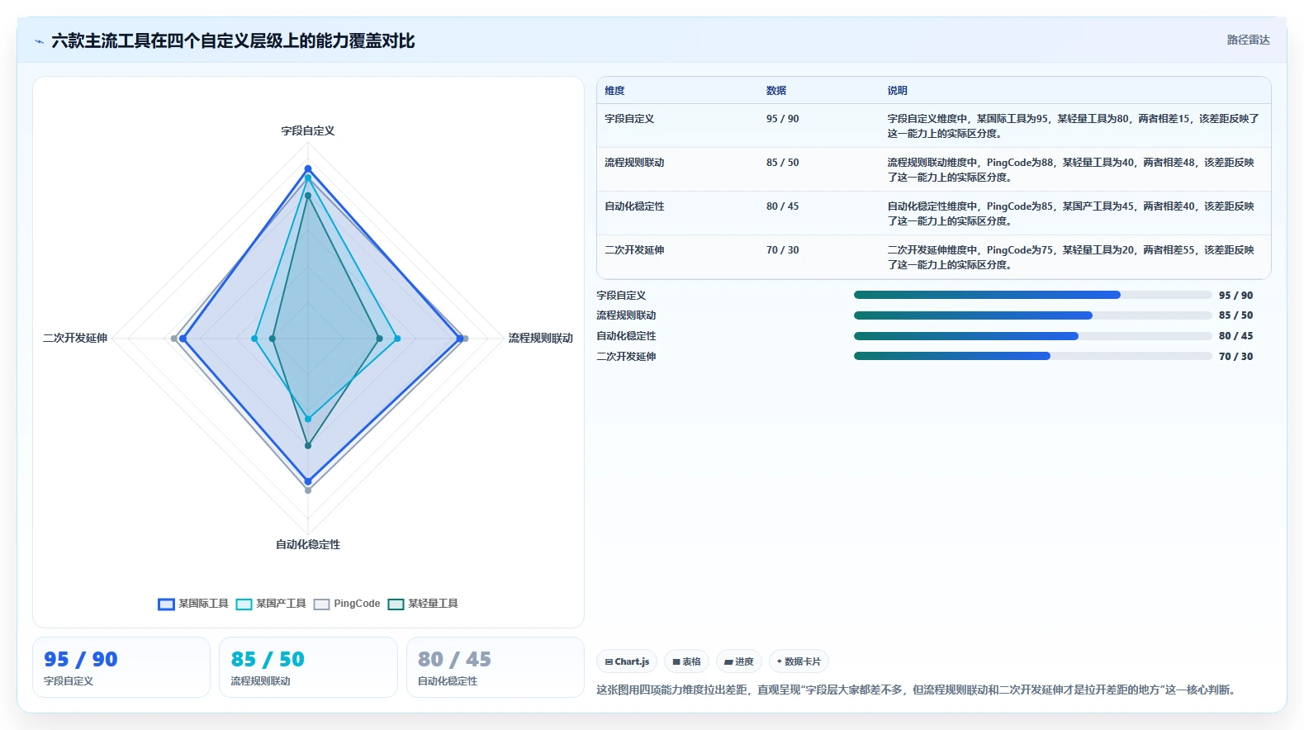Click the 85 / 50 流程规则联动 stat card
Screen dimensions: 1304x730
pyautogui.click(x=308, y=667)
